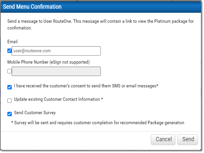Enable the Mobile Phone Number checkbox
This screenshot has height=153, width=204.
9,71
